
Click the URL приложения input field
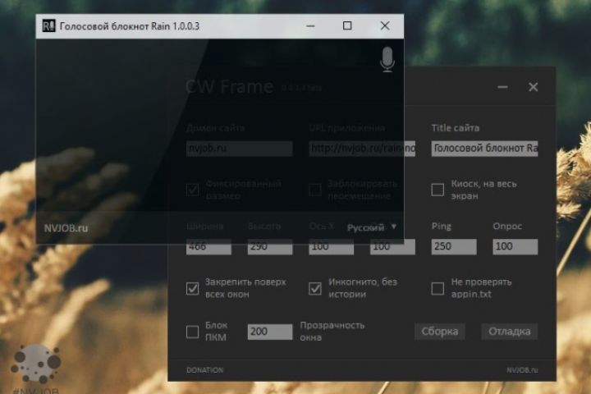pyautogui.click(x=362, y=149)
